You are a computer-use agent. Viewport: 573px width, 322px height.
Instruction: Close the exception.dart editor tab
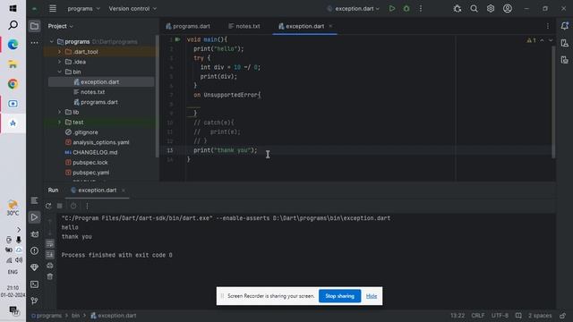330,26
